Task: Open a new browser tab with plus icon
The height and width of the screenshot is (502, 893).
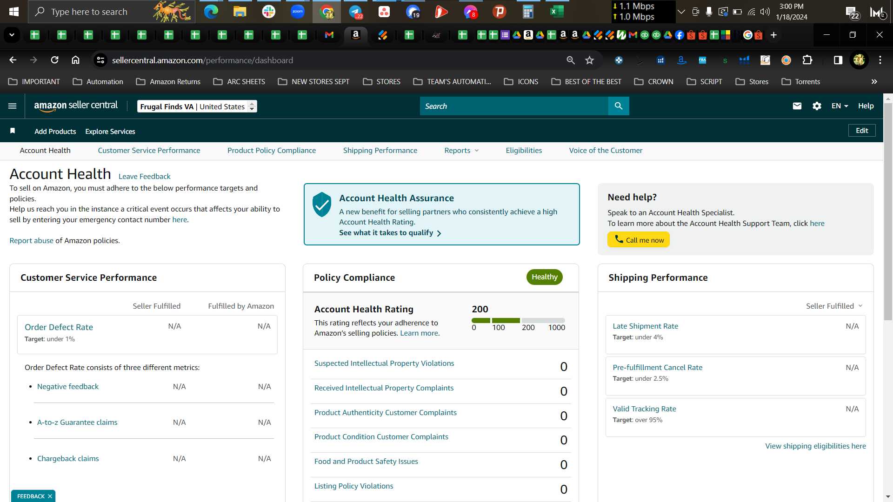Action: [773, 35]
